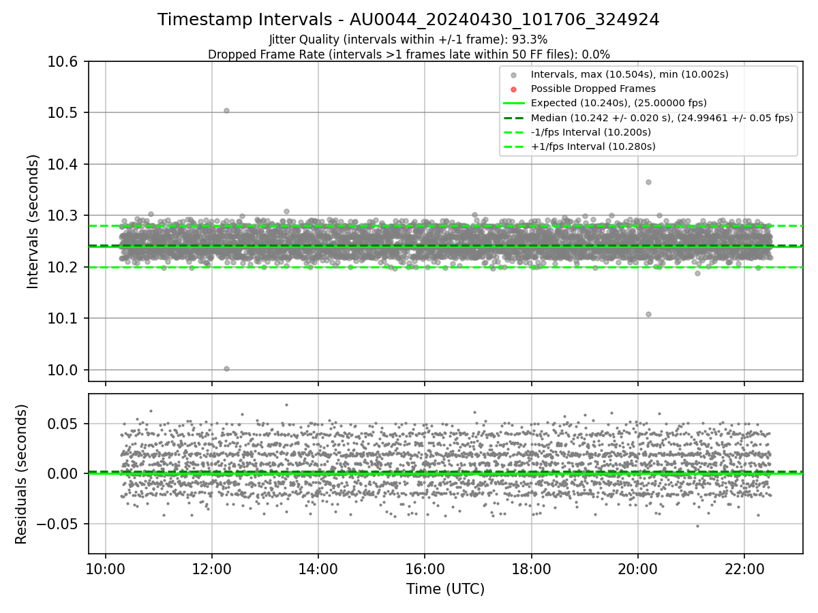Click the 10.002s minimum outlier point near 12:15

(226, 368)
